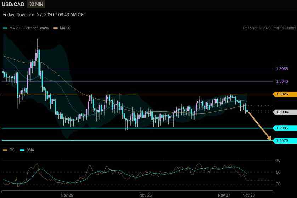Click the MA 20 + Bollinger Bands legend label

click(29, 28)
